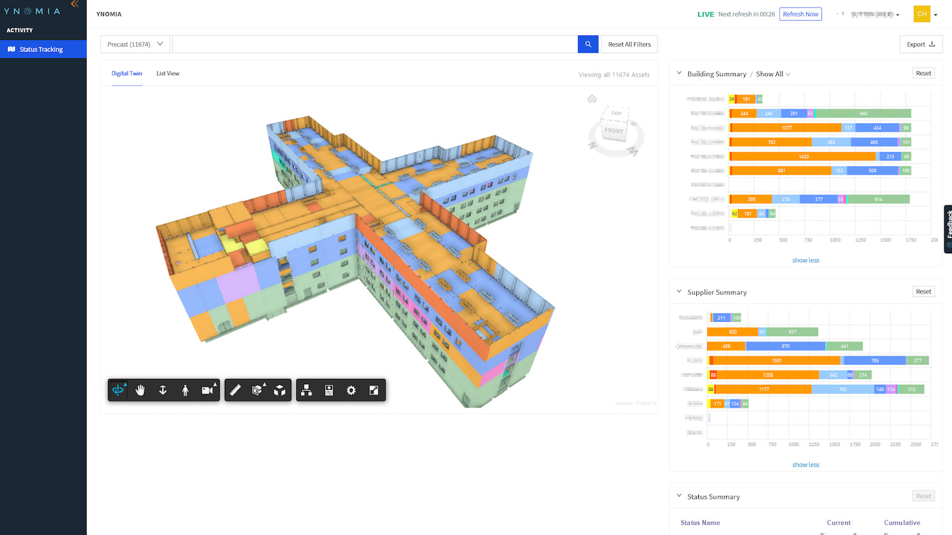Show fewer bars via show less link

pyautogui.click(x=805, y=260)
